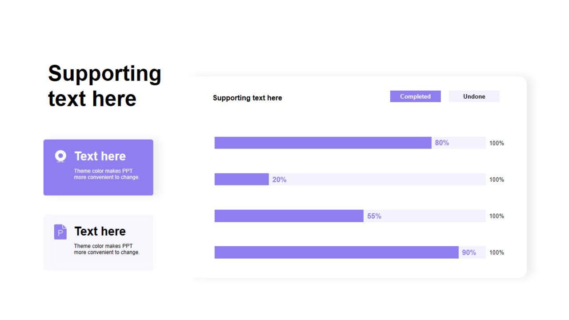Select the Completed legend button

coord(415,96)
